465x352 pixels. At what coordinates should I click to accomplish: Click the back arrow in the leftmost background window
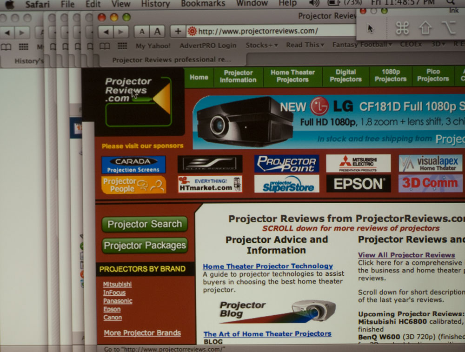(7, 33)
